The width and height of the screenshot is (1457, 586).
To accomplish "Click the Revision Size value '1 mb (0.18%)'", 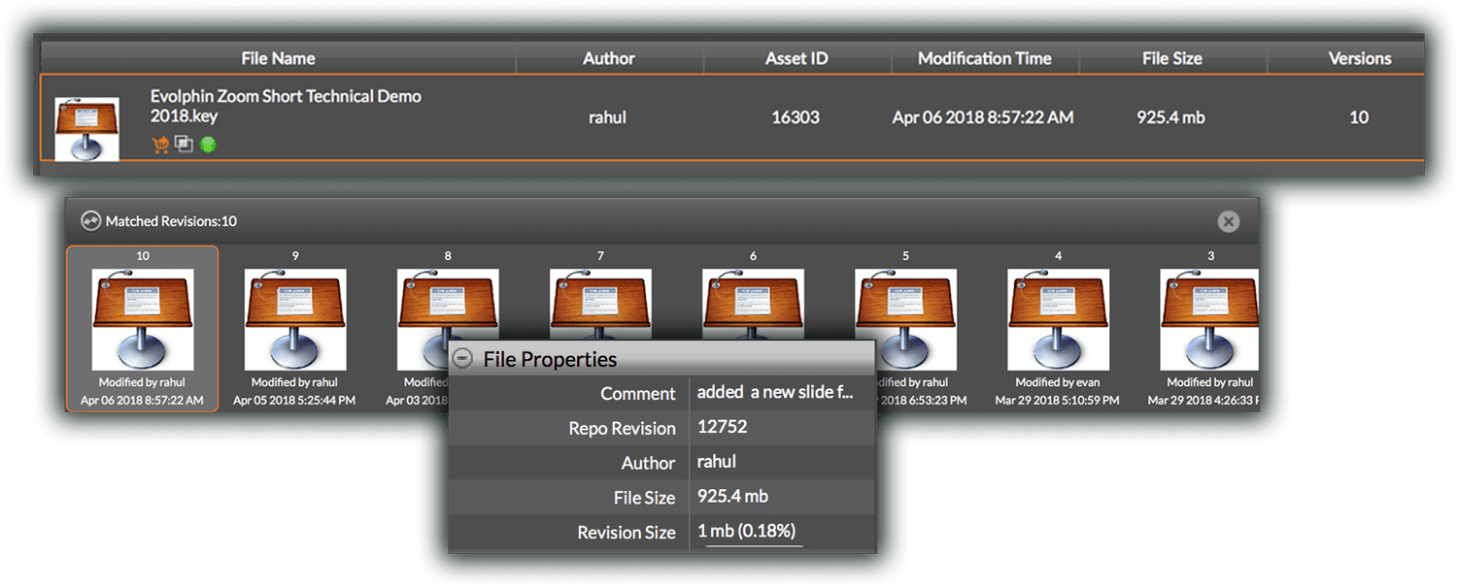I will coord(746,531).
